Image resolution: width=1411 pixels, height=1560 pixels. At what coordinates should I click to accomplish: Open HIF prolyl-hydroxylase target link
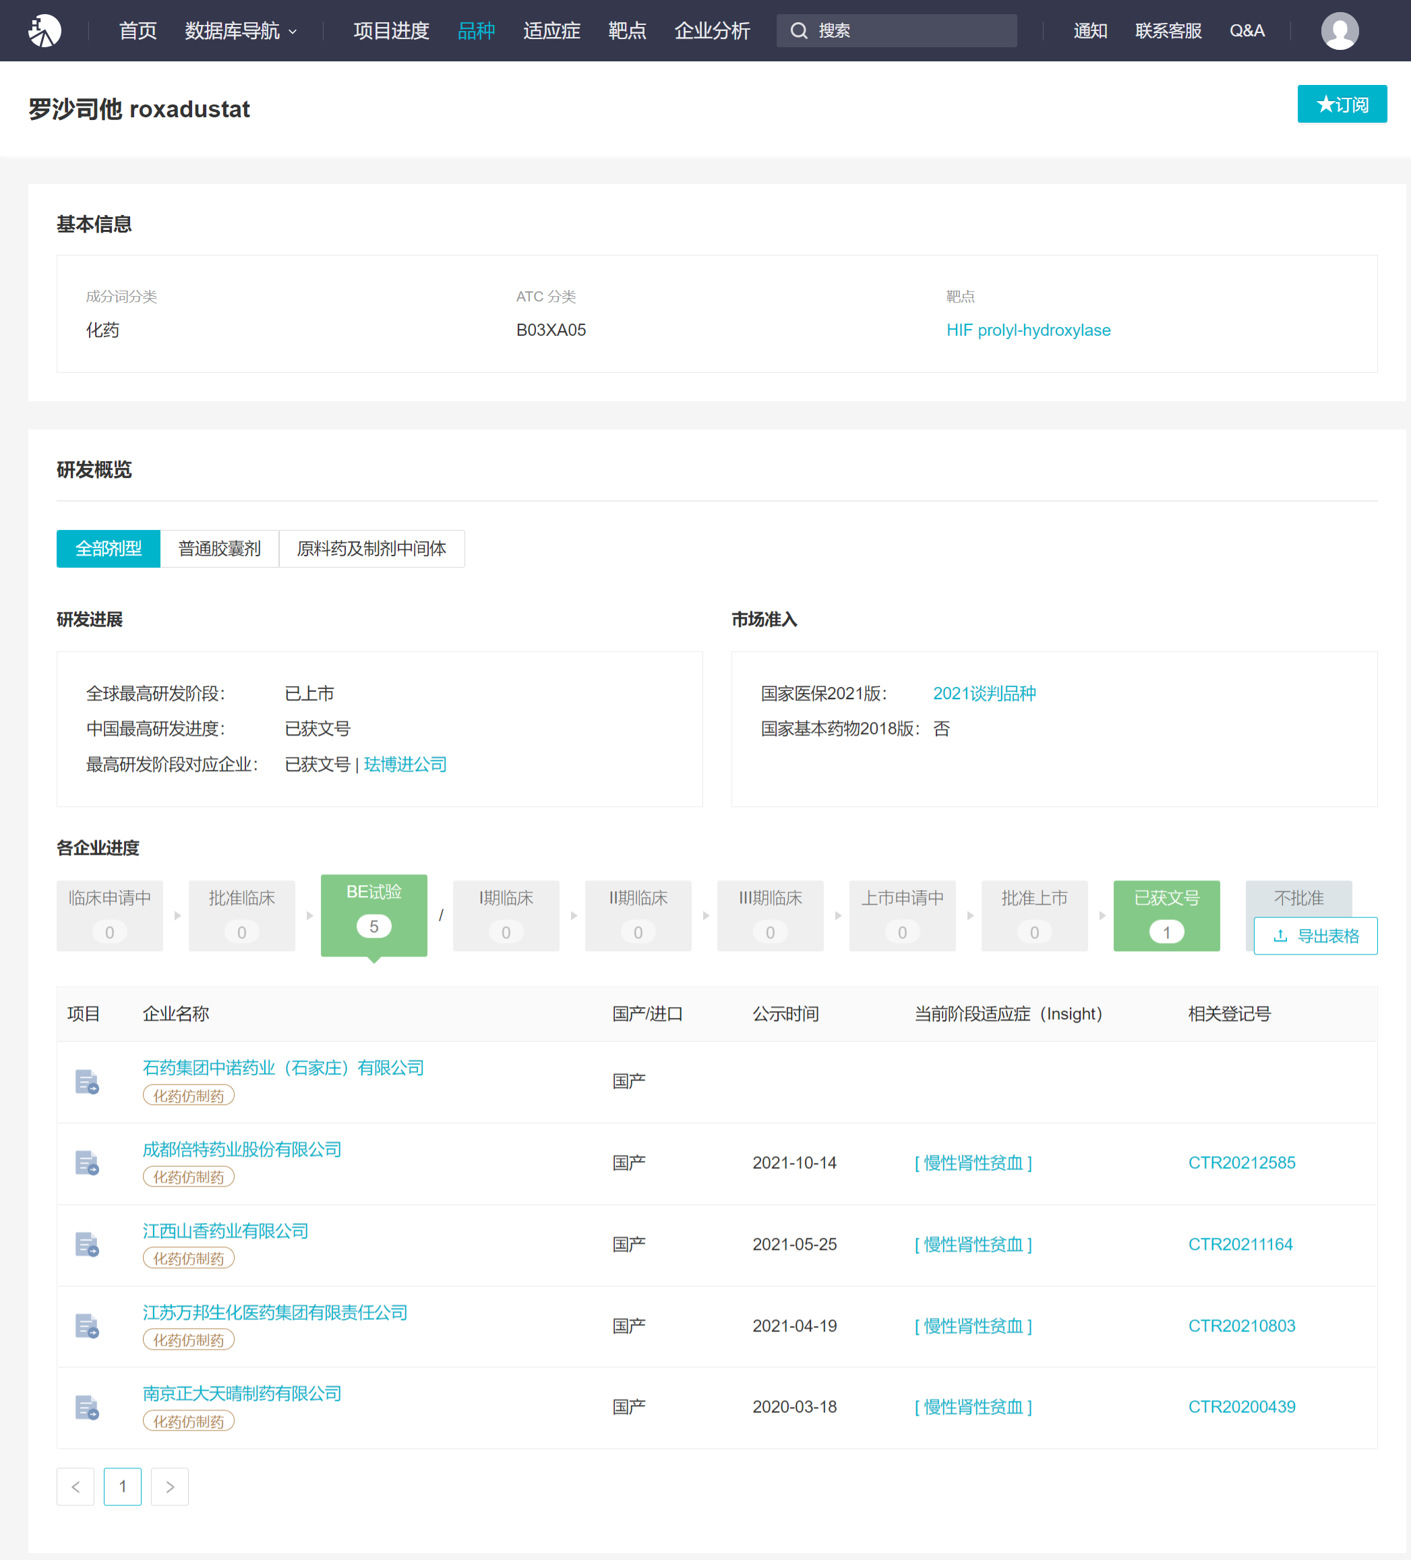pyautogui.click(x=1028, y=330)
